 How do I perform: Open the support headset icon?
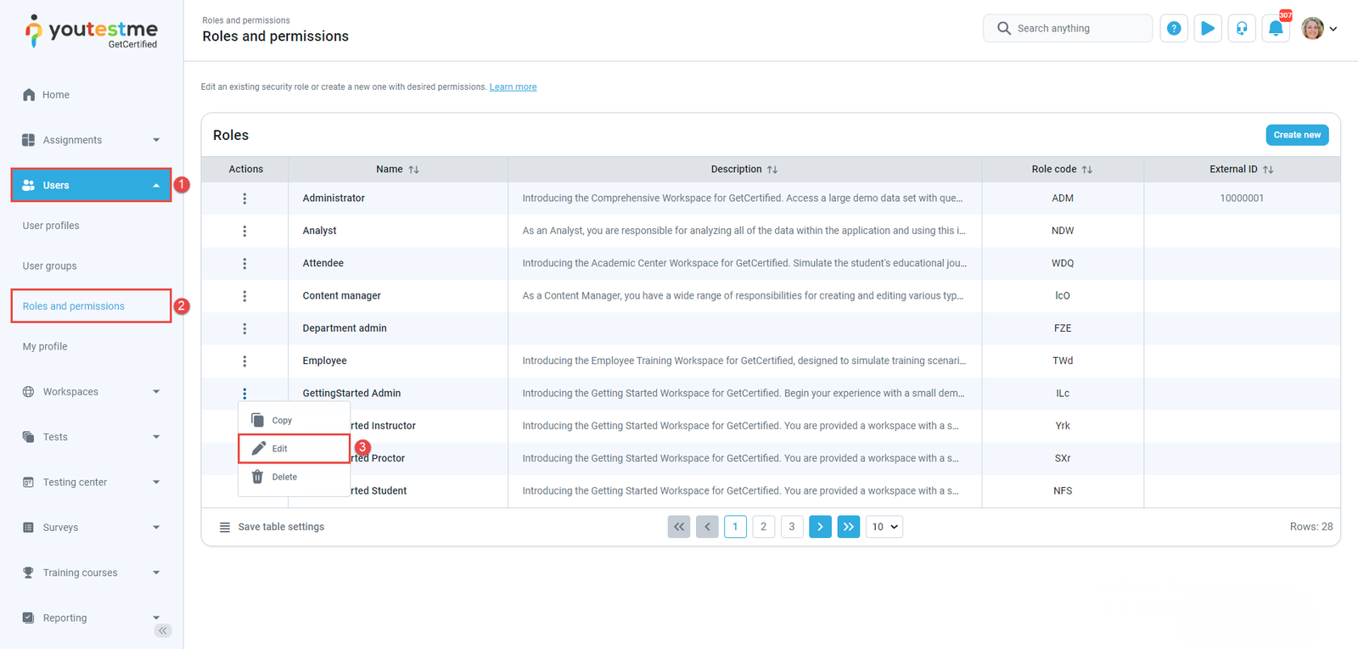coord(1242,29)
